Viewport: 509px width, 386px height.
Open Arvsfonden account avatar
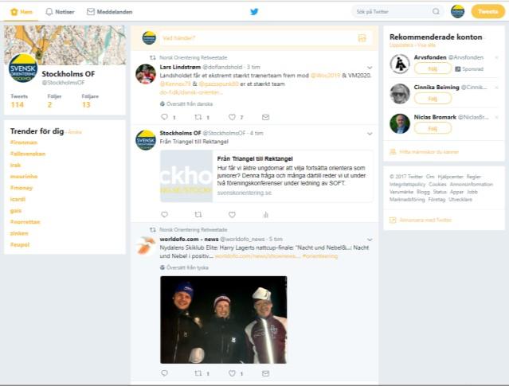click(400, 64)
